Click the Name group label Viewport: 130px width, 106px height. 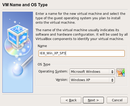[42, 46]
